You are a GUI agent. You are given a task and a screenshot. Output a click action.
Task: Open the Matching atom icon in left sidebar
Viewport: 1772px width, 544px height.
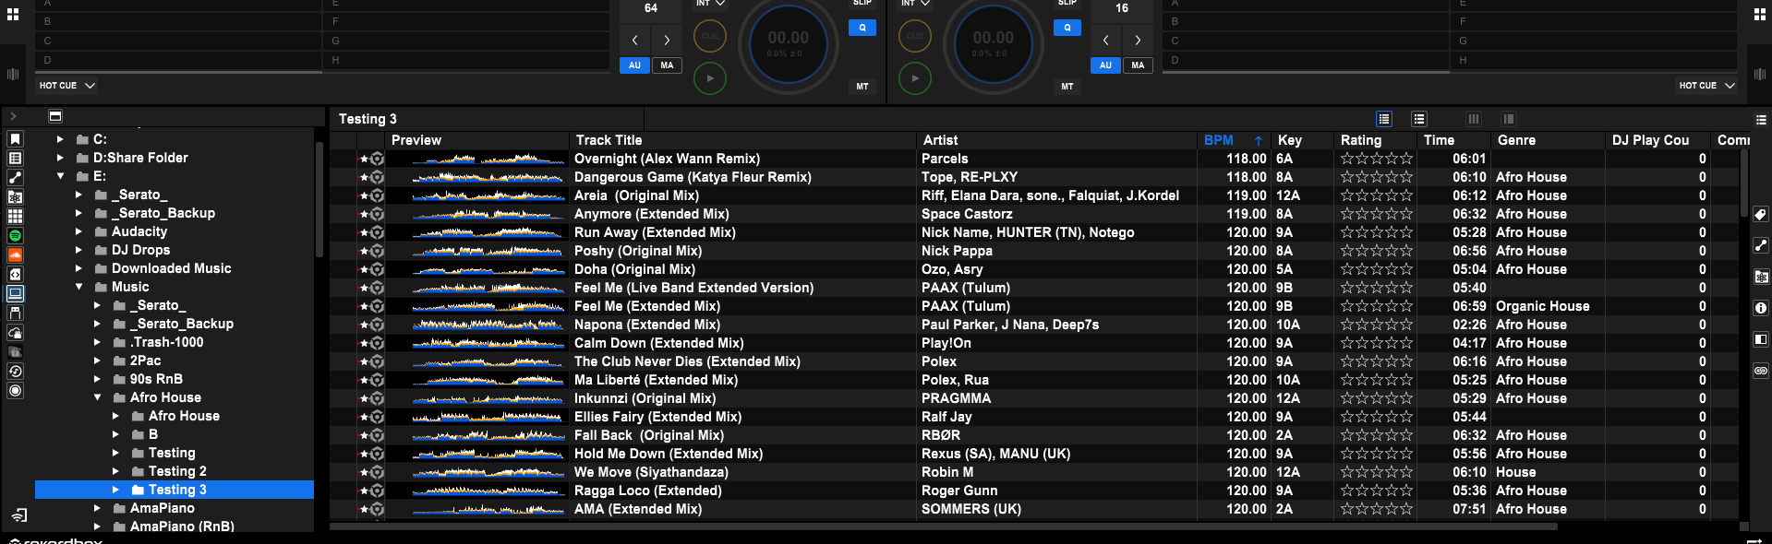point(15,197)
